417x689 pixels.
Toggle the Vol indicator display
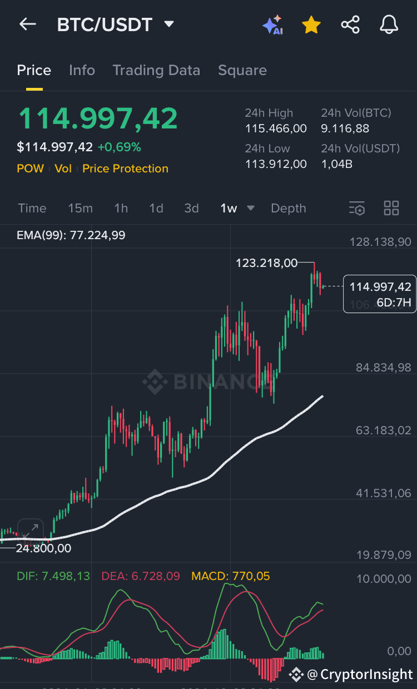click(63, 168)
